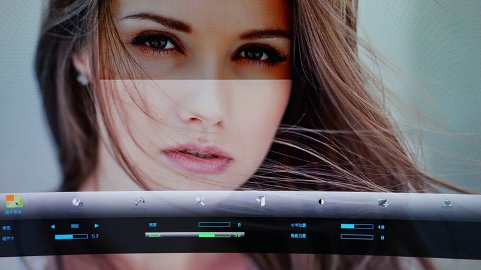Adjust the 垂直位置 slider showing 0

click(x=357, y=237)
